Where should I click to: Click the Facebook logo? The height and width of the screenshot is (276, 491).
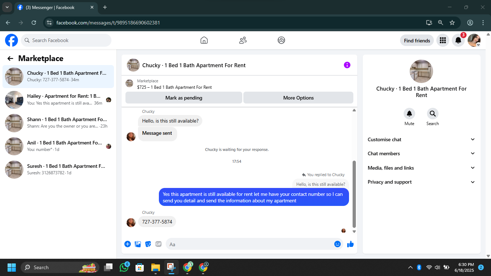(x=12, y=40)
